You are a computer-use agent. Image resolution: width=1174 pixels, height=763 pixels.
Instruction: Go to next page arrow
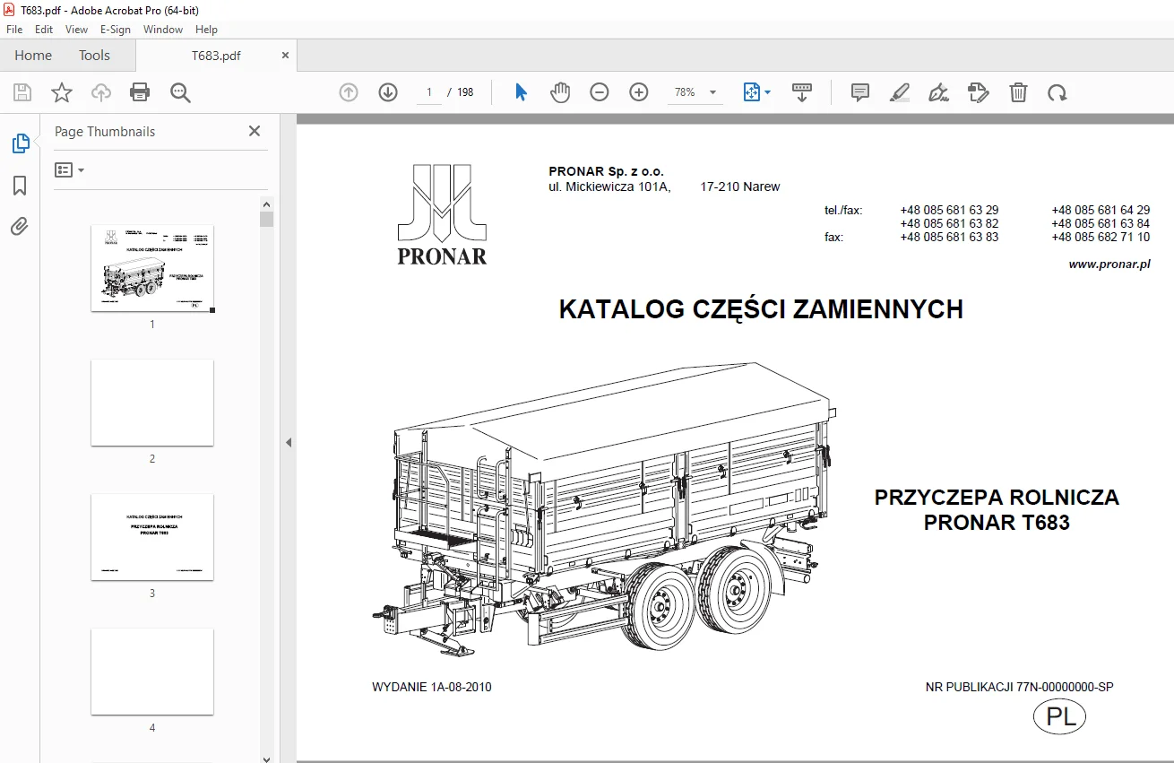(388, 92)
